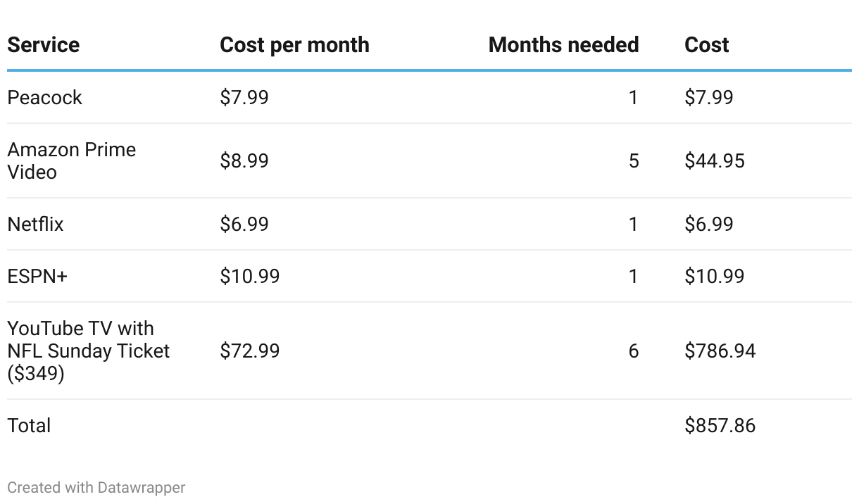The height and width of the screenshot is (504, 859).
Task: Click the Cost per month column header
Action: coord(294,45)
